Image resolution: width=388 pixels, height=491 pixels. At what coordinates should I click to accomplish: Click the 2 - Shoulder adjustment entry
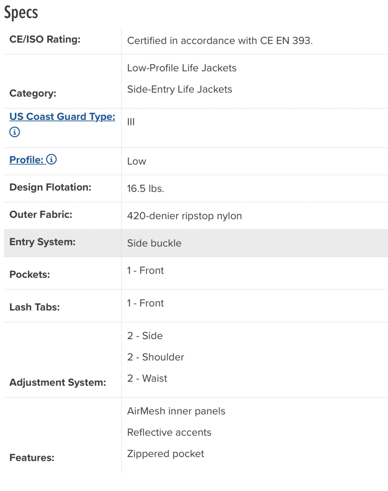156,357
